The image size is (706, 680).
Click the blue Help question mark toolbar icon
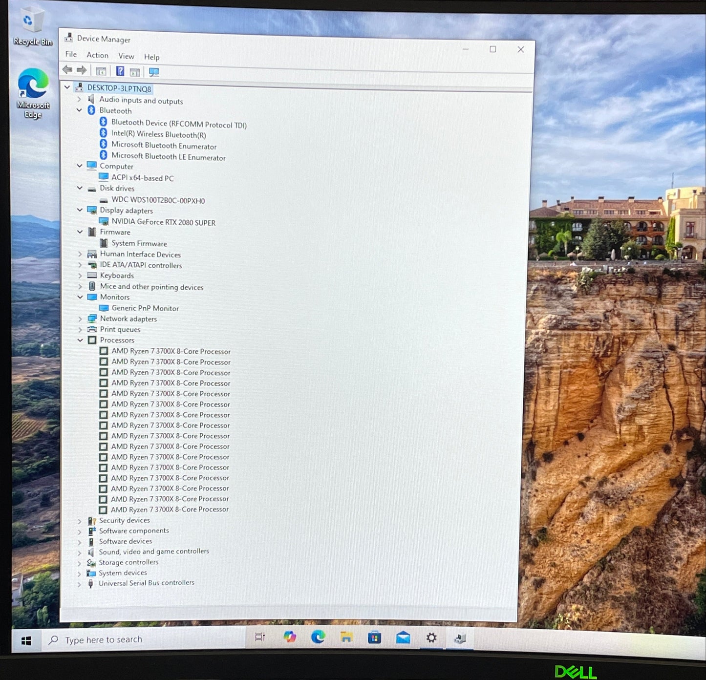(x=120, y=71)
